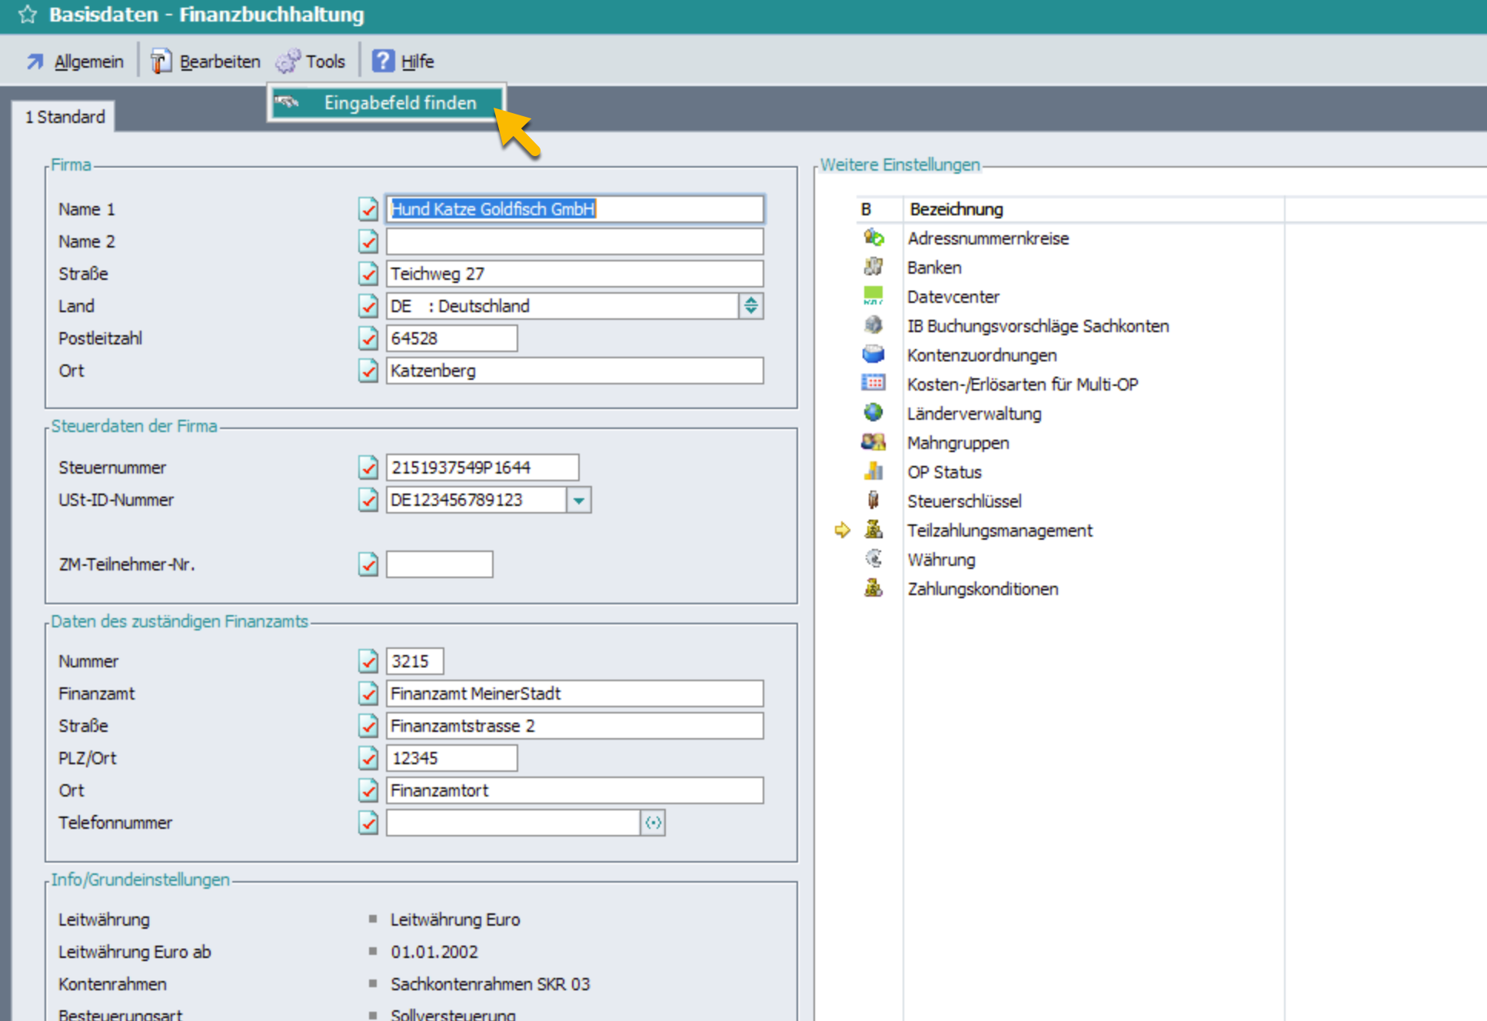Open Teilzahlungsmanagement in the settings list
This screenshot has height=1021, width=1487.
(999, 530)
